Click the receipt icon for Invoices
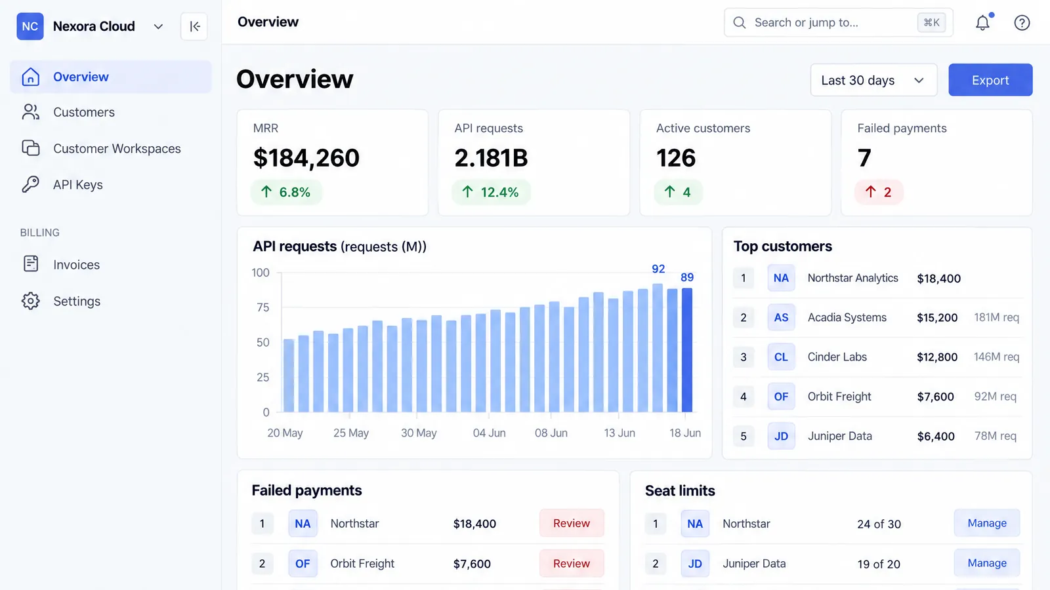This screenshot has width=1050, height=590. (31, 264)
